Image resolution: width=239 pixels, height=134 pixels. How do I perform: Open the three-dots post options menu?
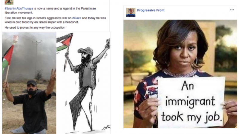point(232,10)
